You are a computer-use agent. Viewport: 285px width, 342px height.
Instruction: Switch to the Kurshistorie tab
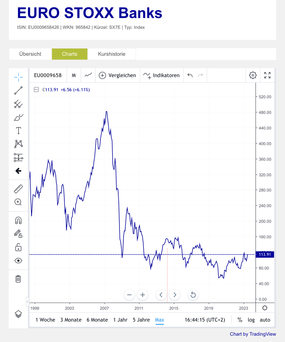click(x=112, y=54)
